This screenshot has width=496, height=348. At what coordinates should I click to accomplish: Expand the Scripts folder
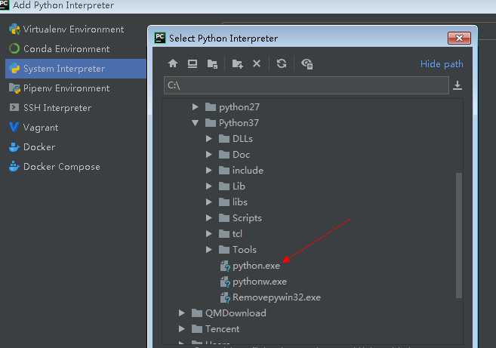tap(209, 217)
